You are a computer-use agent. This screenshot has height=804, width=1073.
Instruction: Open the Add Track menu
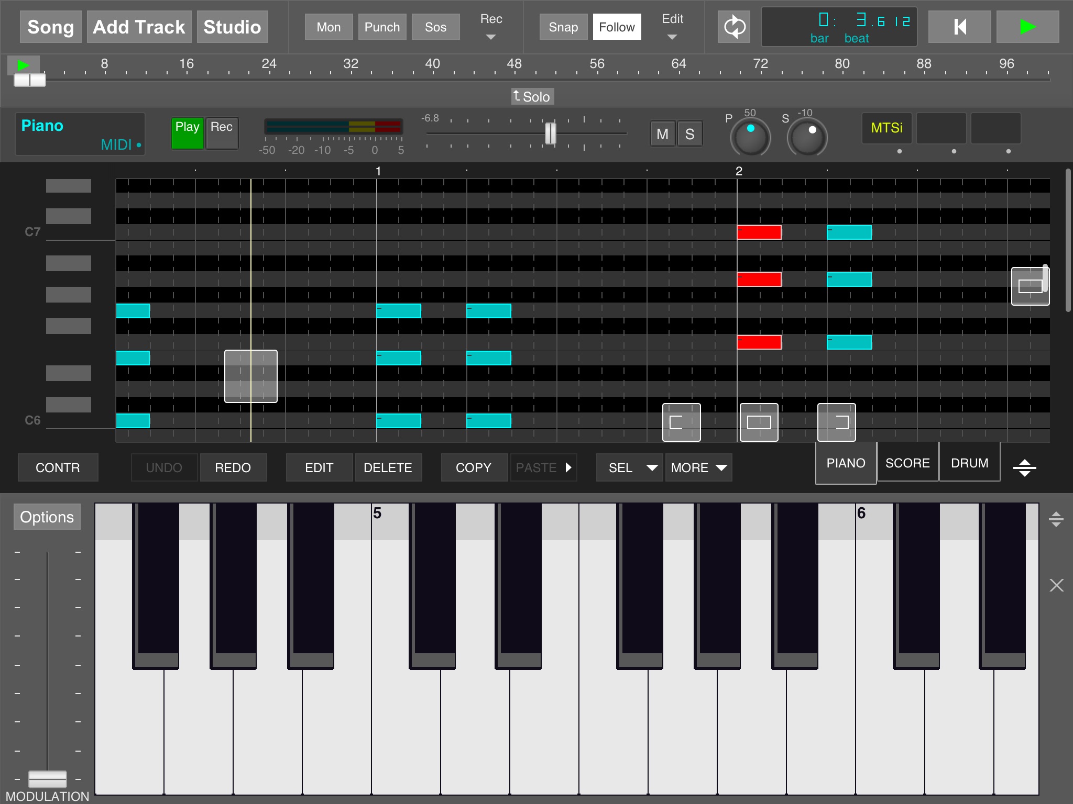[139, 27]
